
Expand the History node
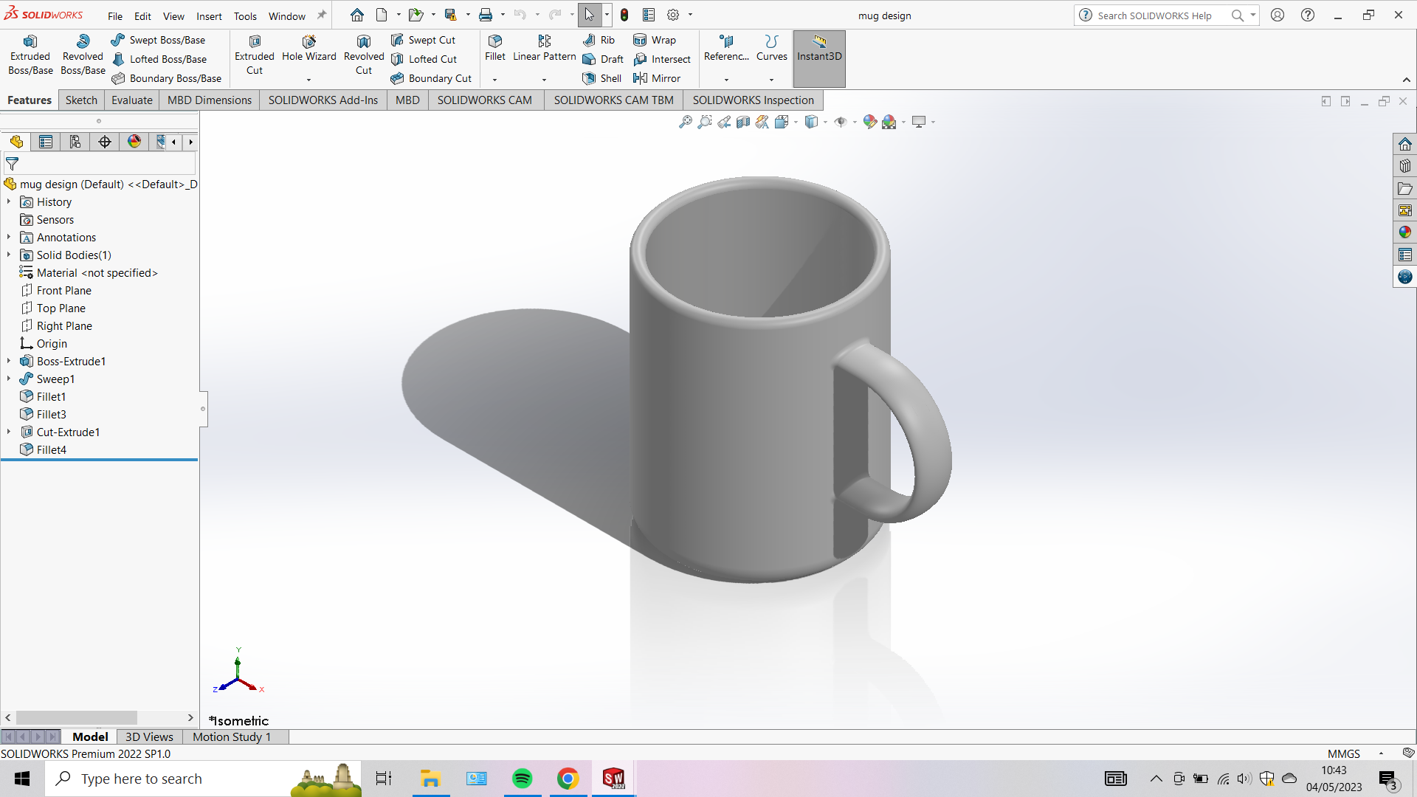pyautogui.click(x=9, y=201)
